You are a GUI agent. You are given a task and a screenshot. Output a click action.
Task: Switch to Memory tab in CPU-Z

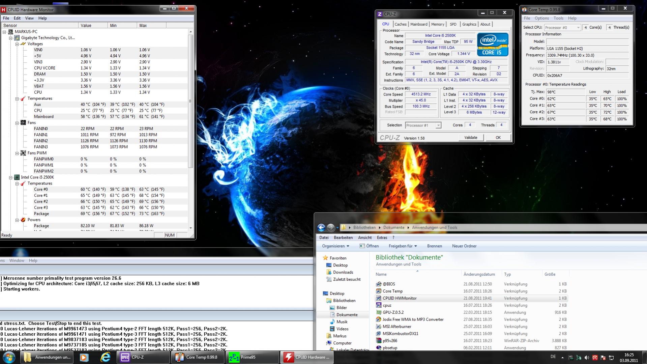tap(438, 24)
